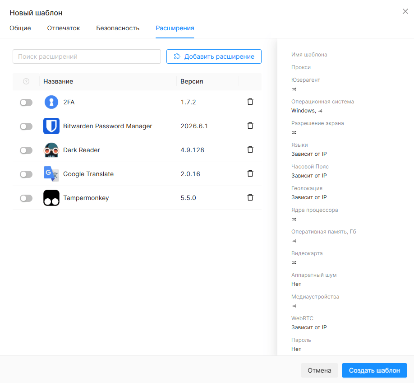Click version 4.9.128 cell
This screenshot has height=383, width=414.
[x=193, y=150]
